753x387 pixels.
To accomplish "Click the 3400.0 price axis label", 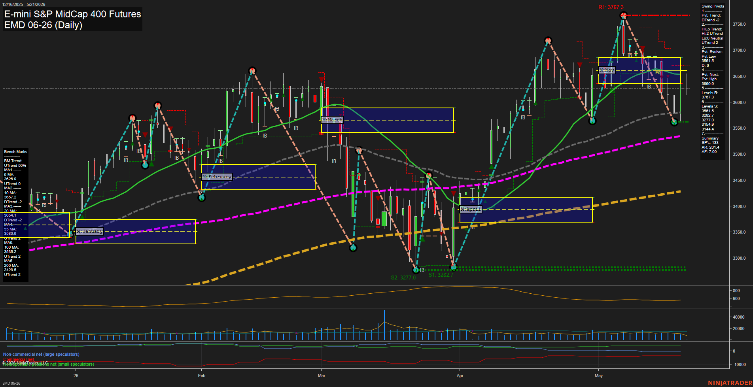I will [x=739, y=206].
